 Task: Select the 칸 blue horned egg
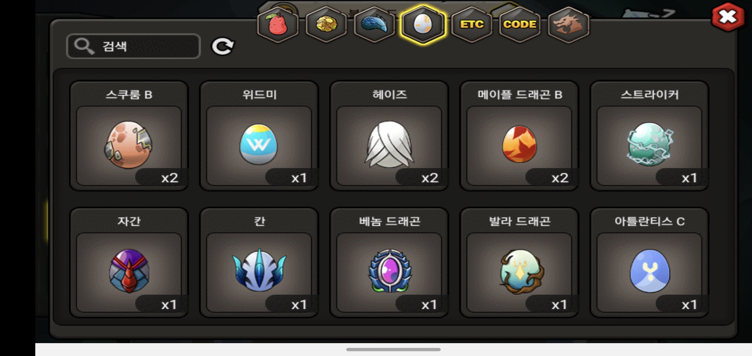point(259,263)
